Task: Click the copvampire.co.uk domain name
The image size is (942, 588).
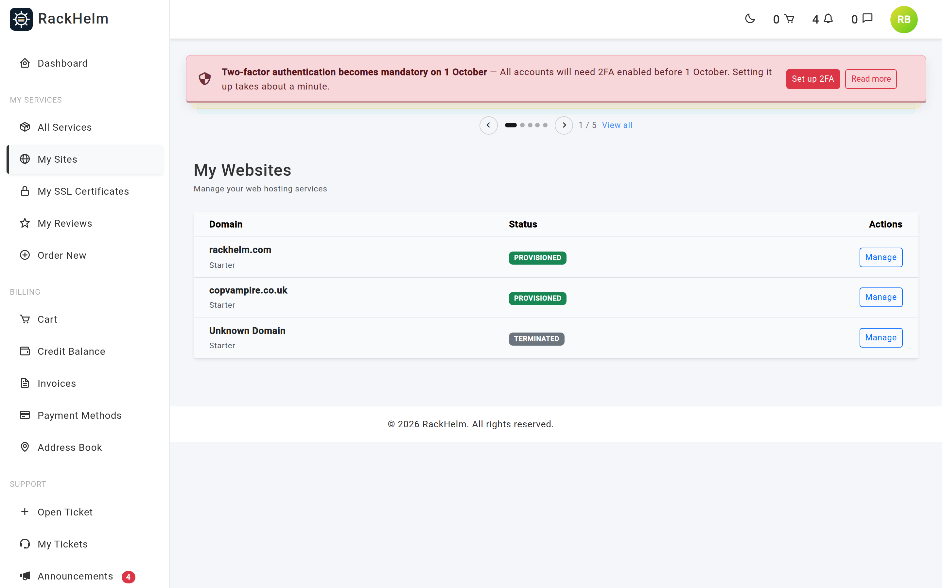Action: pos(248,290)
